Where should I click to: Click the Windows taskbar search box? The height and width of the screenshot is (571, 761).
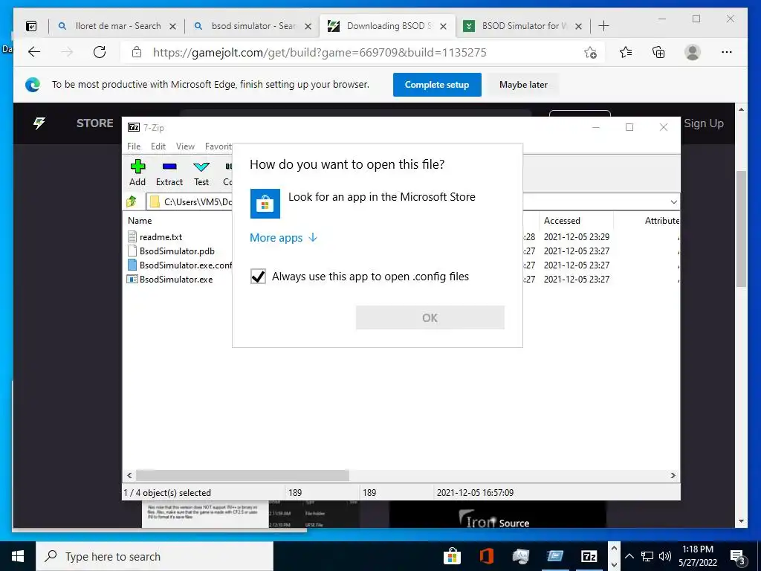[x=155, y=556]
